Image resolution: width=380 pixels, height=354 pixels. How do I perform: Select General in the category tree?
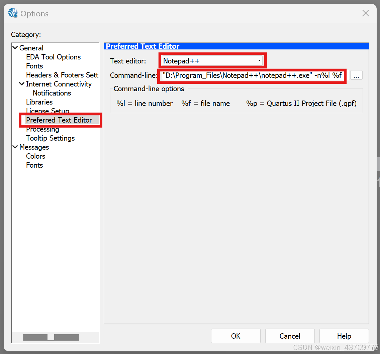31,48
